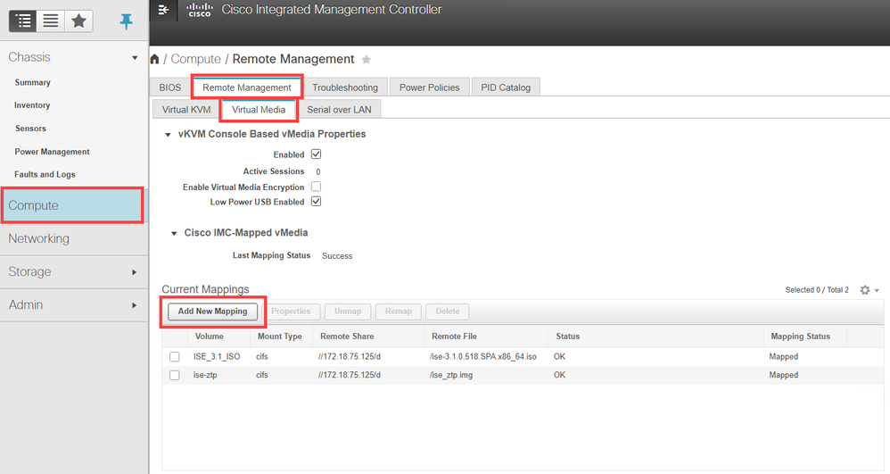Toggle the navigation pane menu icon
Screen dimensions: 890x474
[163, 10]
